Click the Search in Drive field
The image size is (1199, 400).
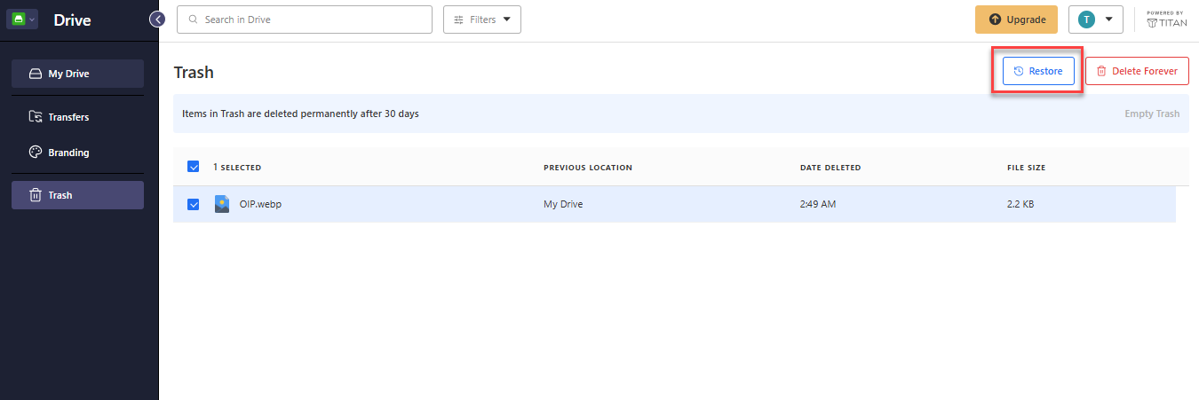[305, 20]
